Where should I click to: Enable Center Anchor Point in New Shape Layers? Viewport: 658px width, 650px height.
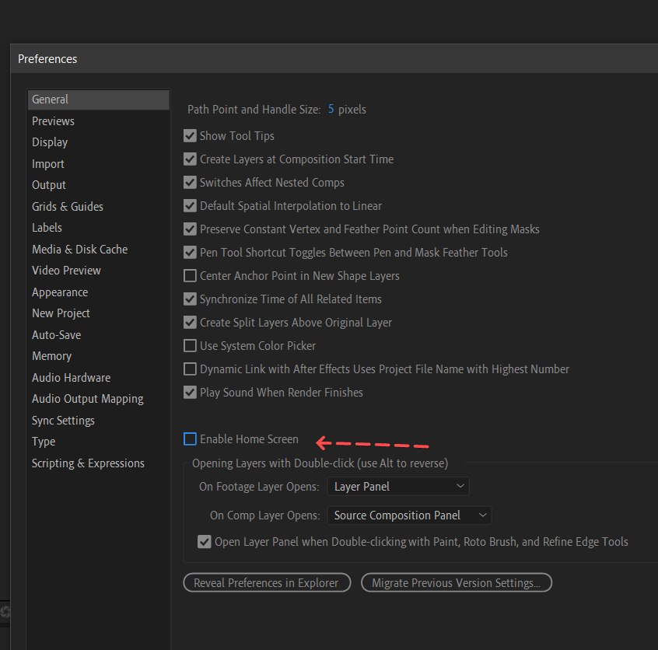tap(190, 276)
